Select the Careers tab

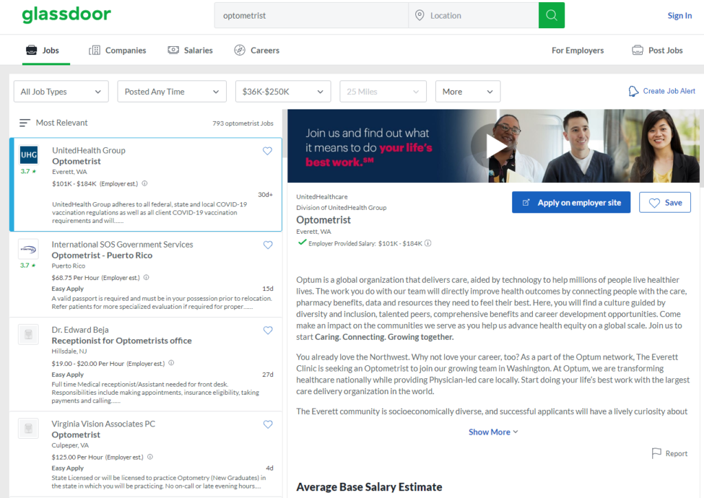[x=257, y=50]
